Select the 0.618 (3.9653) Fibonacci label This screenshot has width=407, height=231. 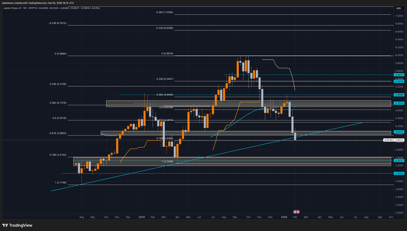58,133
